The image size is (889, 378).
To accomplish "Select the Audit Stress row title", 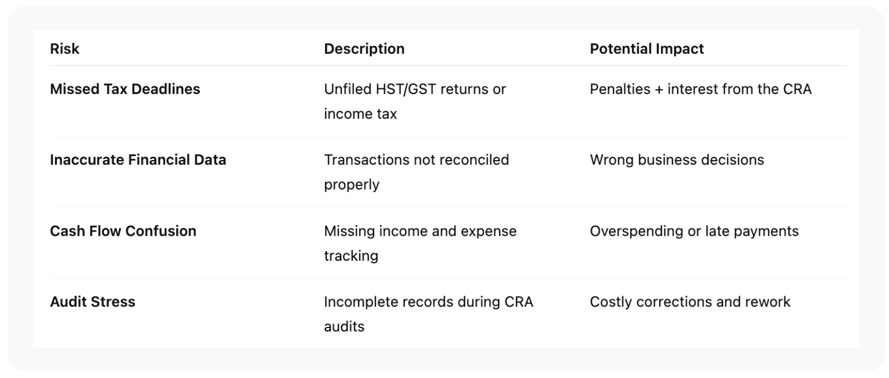I will [x=92, y=302].
